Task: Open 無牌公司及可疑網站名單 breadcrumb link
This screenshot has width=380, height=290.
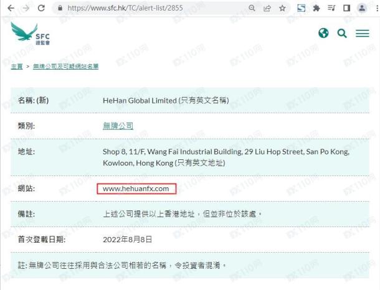Action: pos(65,67)
